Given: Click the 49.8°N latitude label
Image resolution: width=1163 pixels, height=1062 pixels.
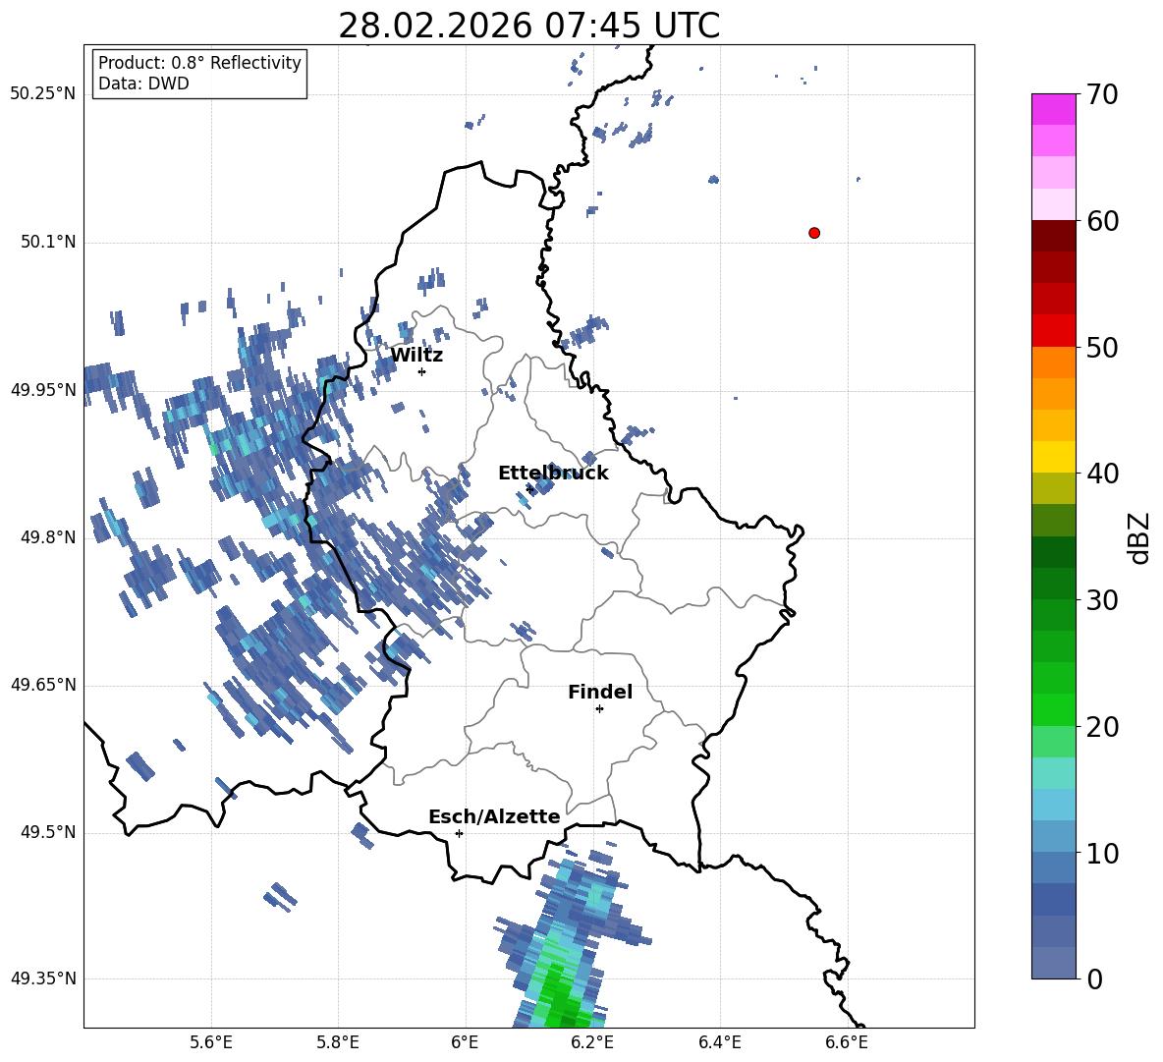Looking at the screenshot, I should pyautogui.click(x=48, y=537).
